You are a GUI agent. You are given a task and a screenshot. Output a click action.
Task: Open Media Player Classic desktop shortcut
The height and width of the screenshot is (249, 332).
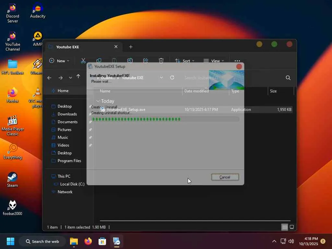point(13,126)
